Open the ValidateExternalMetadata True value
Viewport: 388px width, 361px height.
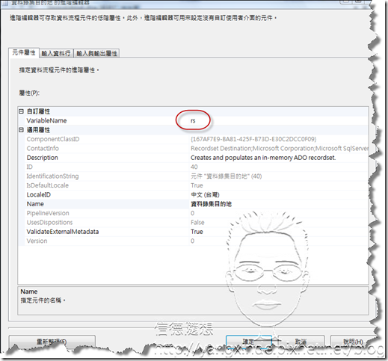click(197, 232)
